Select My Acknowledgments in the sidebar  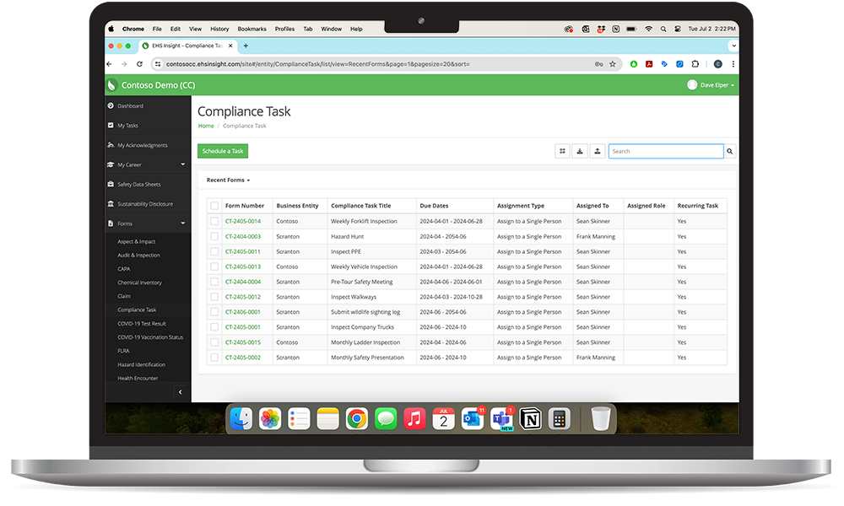[x=143, y=144]
